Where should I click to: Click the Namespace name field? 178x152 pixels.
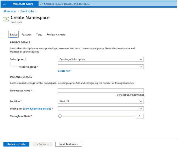pyautogui.click(x=101, y=91)
